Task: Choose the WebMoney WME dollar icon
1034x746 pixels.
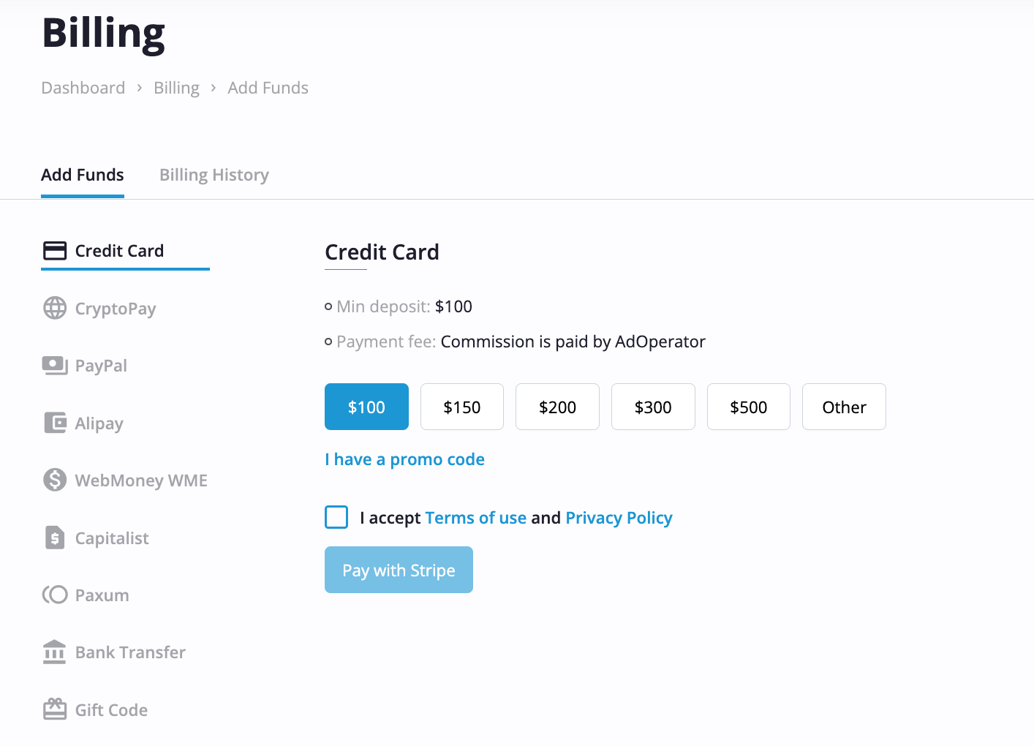Action: tap(55, 480)
